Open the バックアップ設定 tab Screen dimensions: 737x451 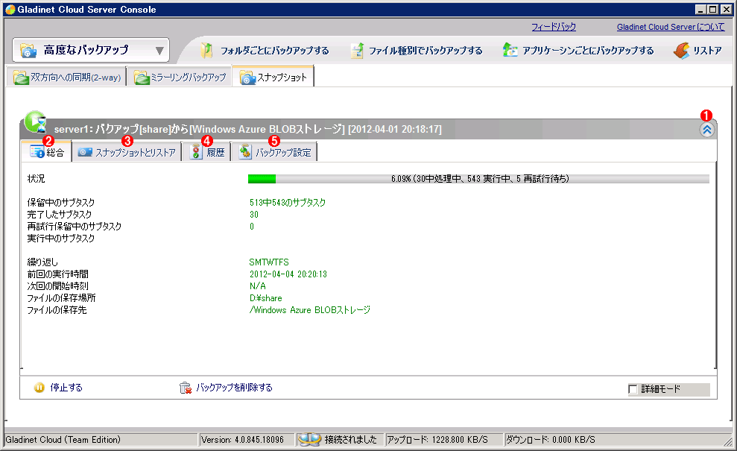click(274, 152)
